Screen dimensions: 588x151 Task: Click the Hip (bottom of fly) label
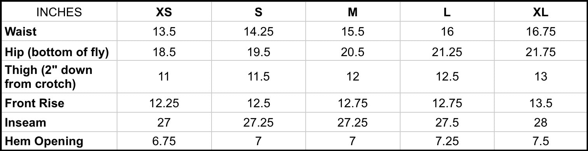56,52
